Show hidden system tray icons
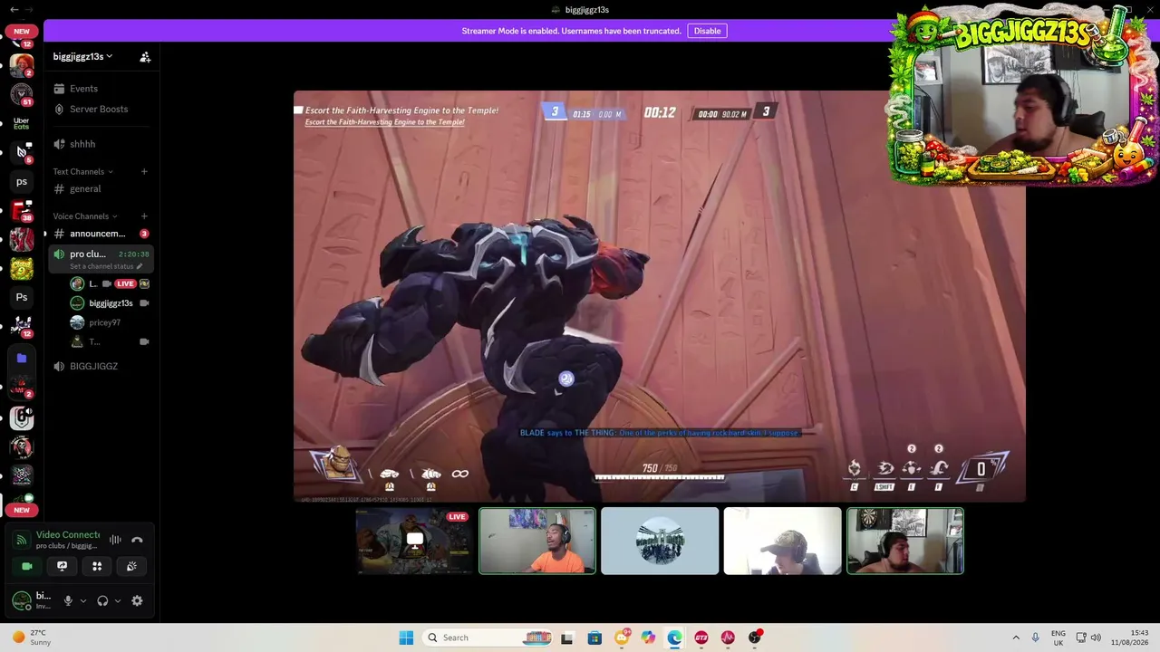 pos(1016,638)
